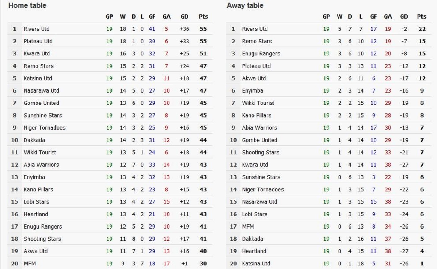Open Enyimba in Home table

(x=34, y=177)
